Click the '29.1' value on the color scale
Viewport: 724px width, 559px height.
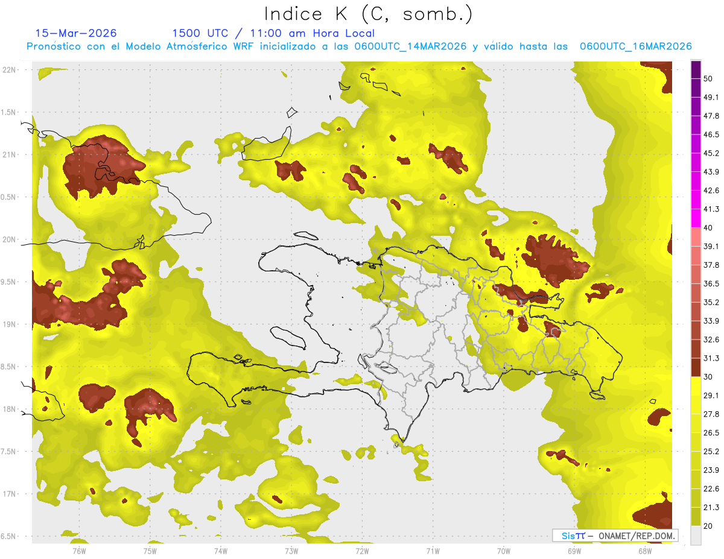click(x=711, y=396)
